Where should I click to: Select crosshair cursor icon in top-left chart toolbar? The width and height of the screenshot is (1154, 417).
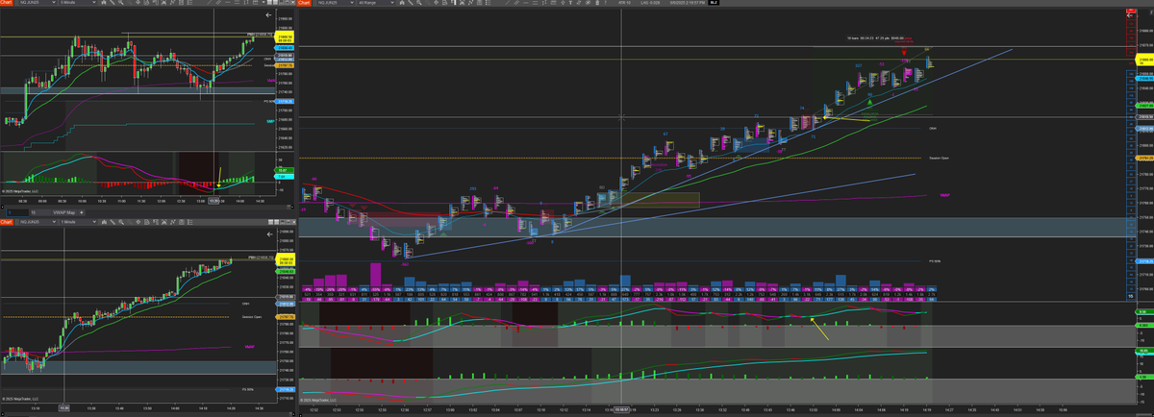click(x=138, y=4)
